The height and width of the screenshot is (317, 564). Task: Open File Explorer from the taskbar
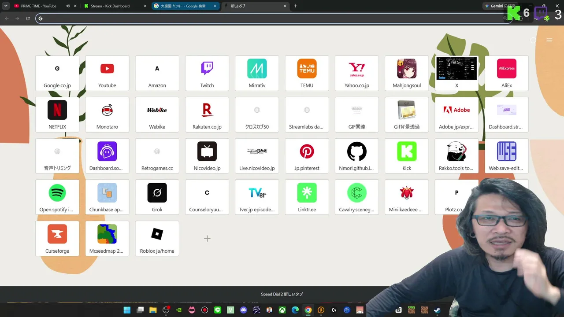tap(153, 310)
